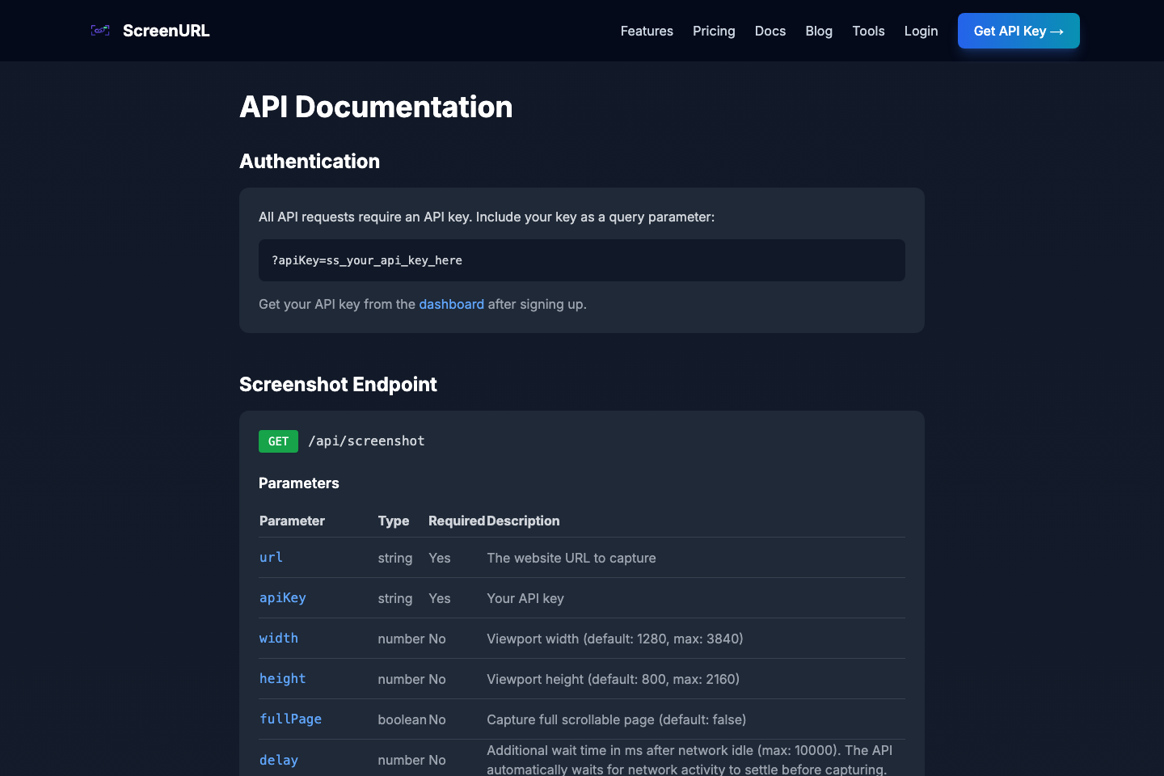
Task: Click the green GET method badge
Action: point(278,441)
